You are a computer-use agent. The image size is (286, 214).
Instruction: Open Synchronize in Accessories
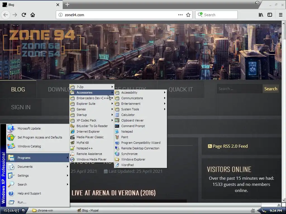tap(140, 154)
